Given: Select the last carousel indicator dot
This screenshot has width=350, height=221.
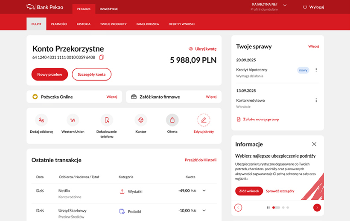Looking at the screenshot, I should [x=288, y=207].
